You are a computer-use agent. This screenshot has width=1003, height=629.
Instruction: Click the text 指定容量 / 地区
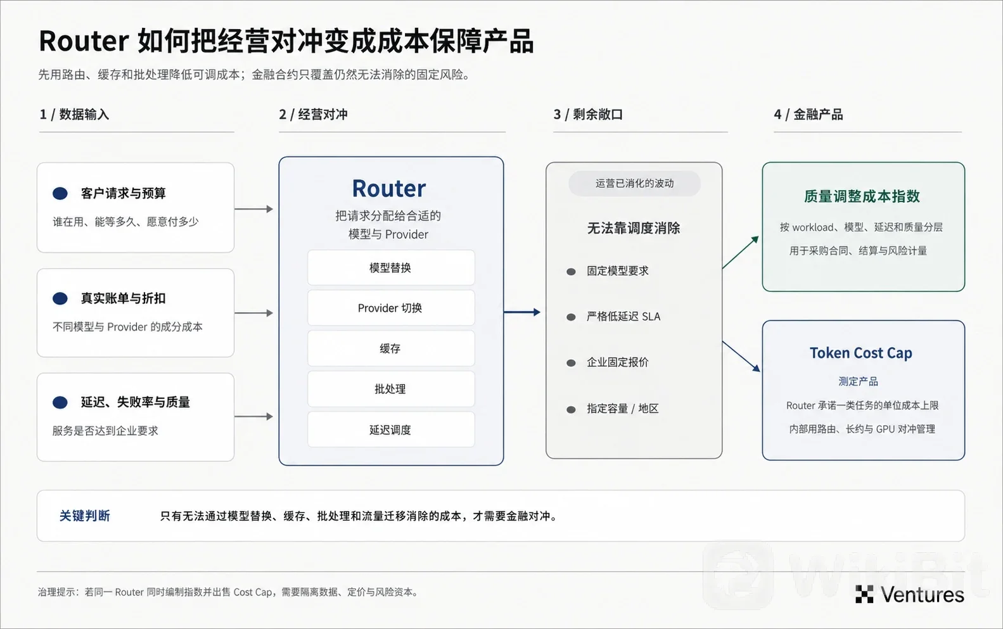click(623, 409)
